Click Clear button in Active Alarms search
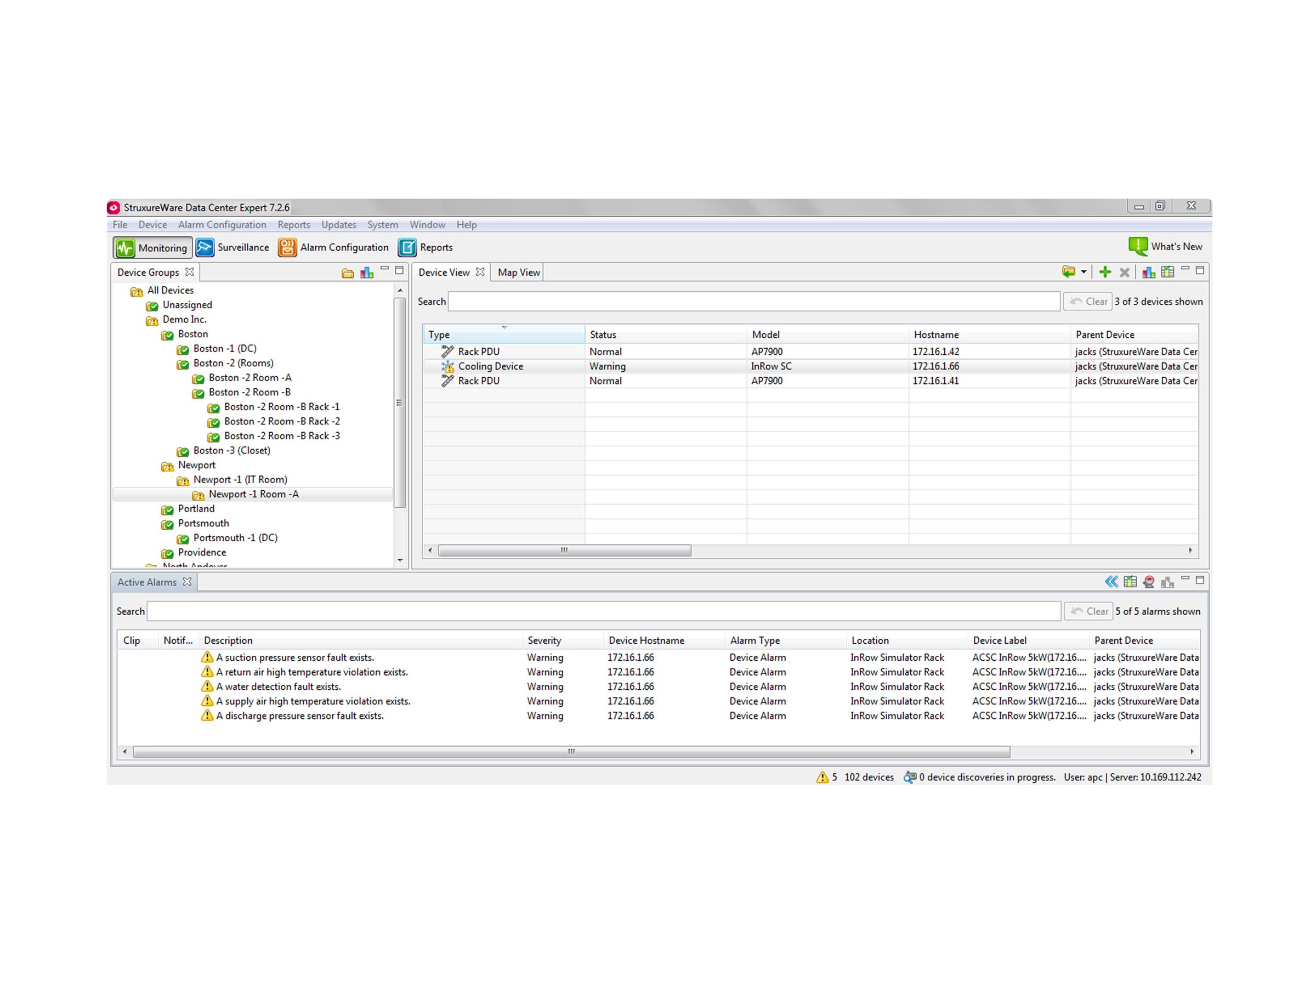This screenshot has width=1316, height=987. coord(1089,611)
